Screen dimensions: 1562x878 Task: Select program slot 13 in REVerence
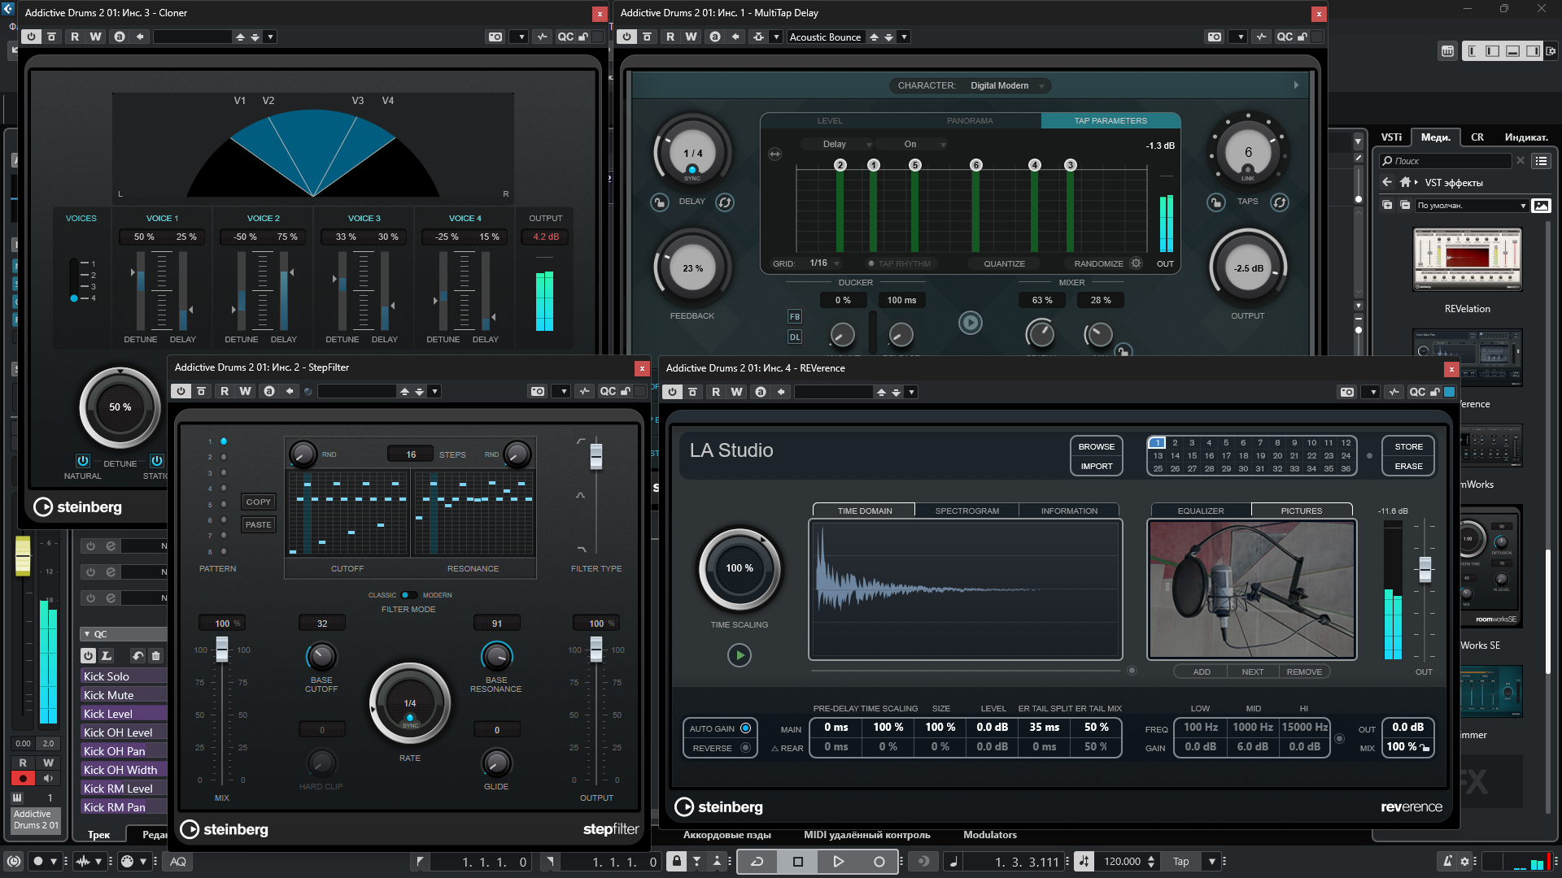[x=1157, y=455]
